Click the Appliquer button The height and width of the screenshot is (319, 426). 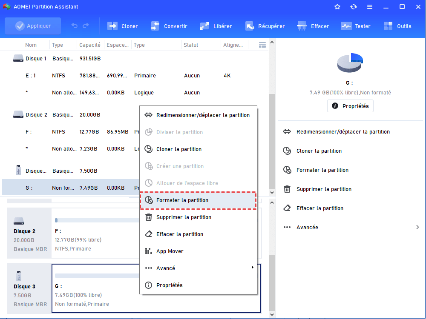tap(33, 26)
